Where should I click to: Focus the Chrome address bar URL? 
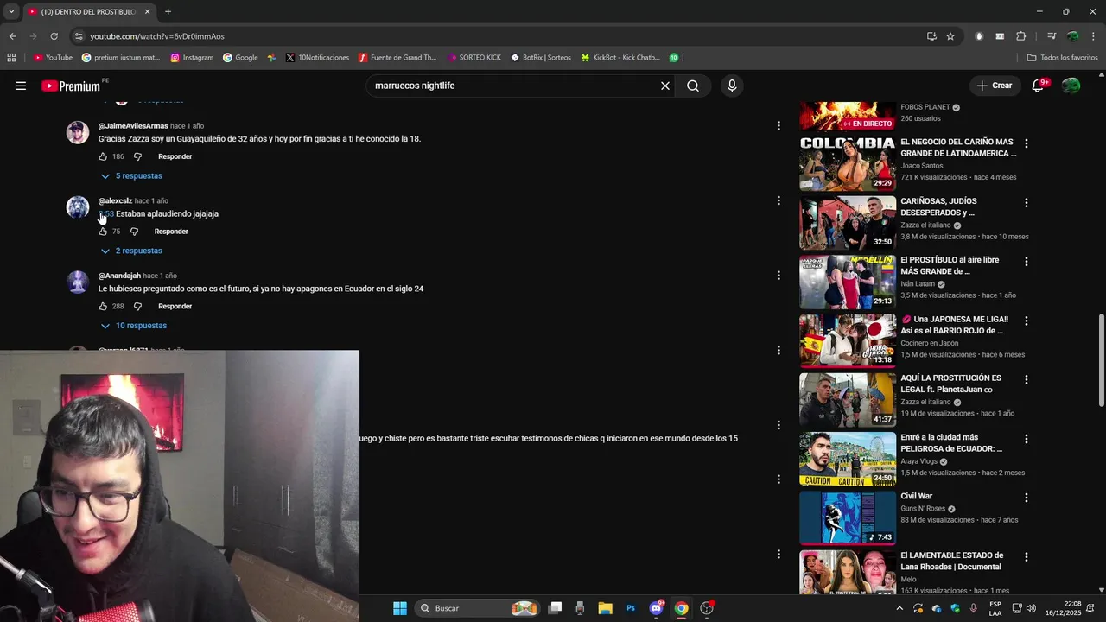click(157, 36)
